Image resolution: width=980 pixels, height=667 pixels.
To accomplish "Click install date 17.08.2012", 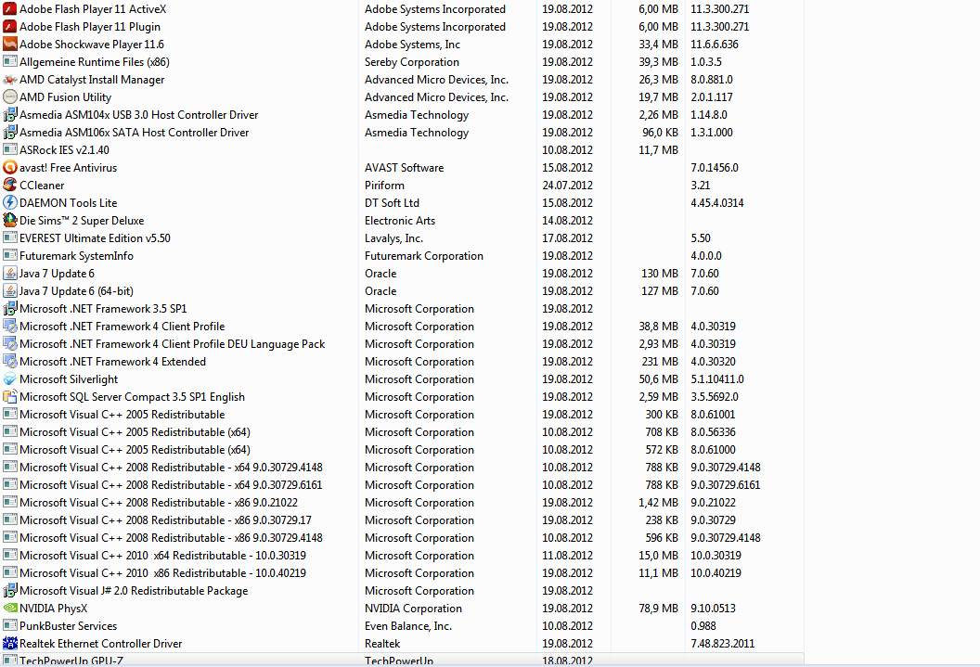I will (568, 237).
